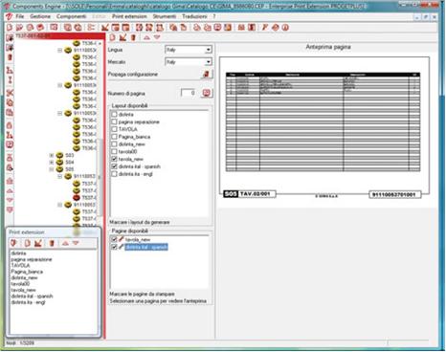Viewport: 446px width, 352px height.
Task: Click the info circle icon in main toolbar
Action: (x=285, y=28)
